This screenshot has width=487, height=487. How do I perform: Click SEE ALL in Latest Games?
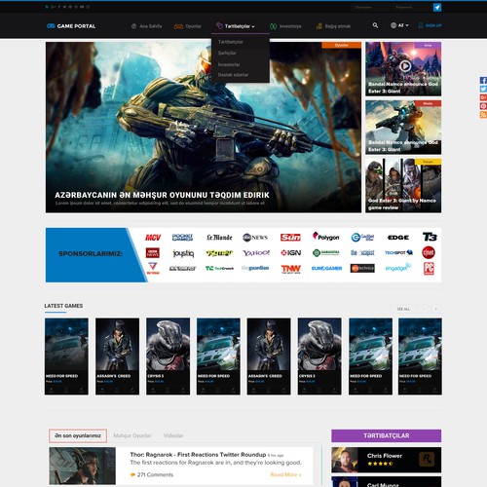click(x=403, y=309)
